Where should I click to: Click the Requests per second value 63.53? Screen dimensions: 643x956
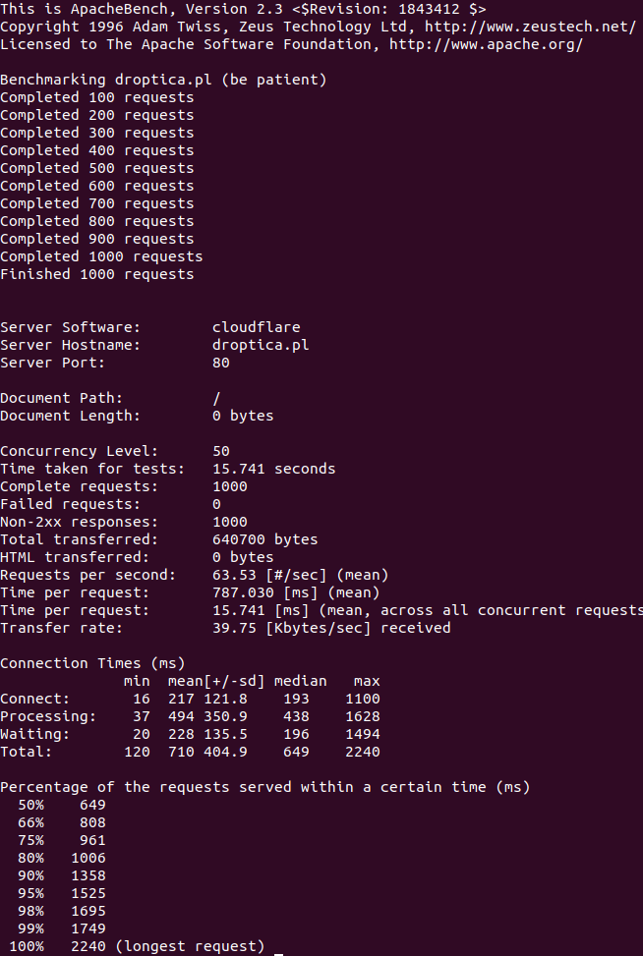click(234, 575)
